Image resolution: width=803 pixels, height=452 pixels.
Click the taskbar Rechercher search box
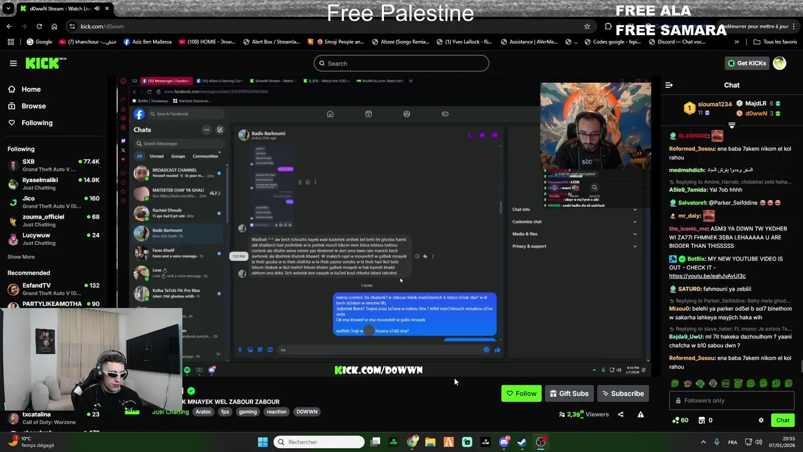[319, 442]
